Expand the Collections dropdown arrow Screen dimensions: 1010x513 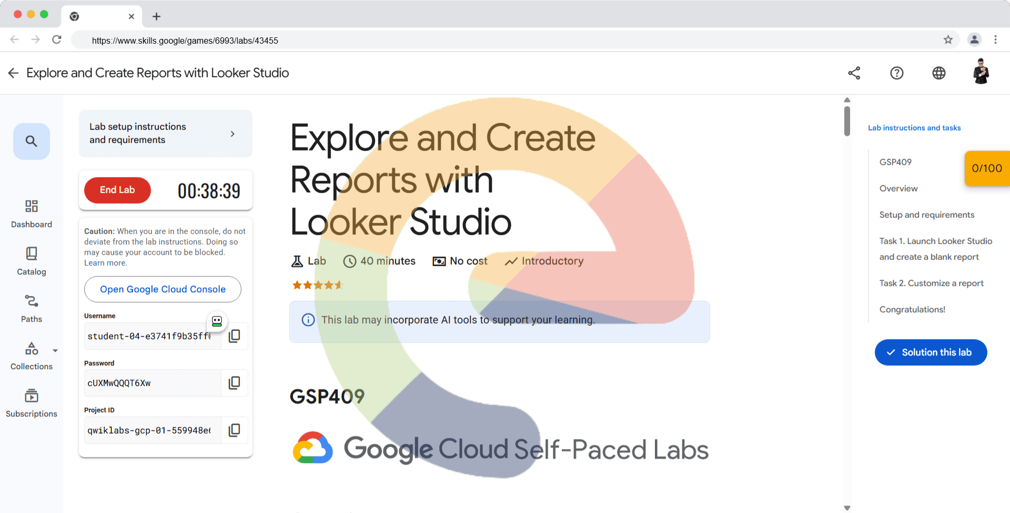(55, 350)
